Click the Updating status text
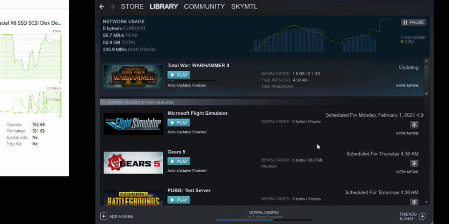 click(x=409, y=68)
